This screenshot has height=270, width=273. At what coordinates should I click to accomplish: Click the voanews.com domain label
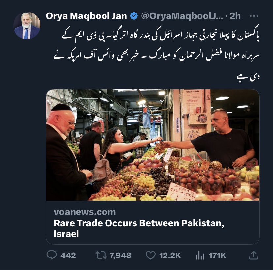(85, 212)
